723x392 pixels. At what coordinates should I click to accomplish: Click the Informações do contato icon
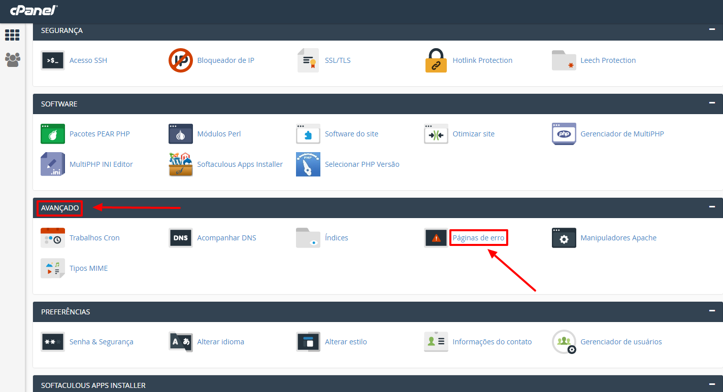[x=436, y=342]
